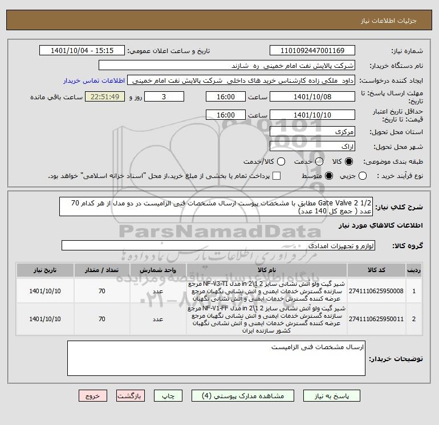Tick the اسناد خزانه اسلامی payment checkbox
This screenshot has height=425, width=439.
coord(277,176)
